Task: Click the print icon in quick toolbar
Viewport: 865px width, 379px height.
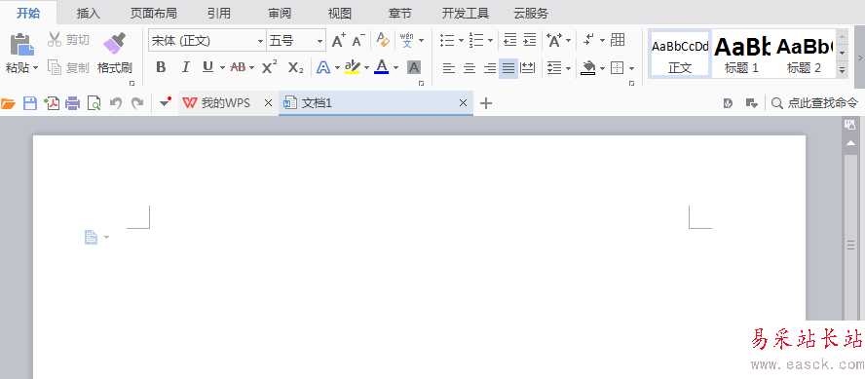Action: pyautogui.click(x=73, y=103)
